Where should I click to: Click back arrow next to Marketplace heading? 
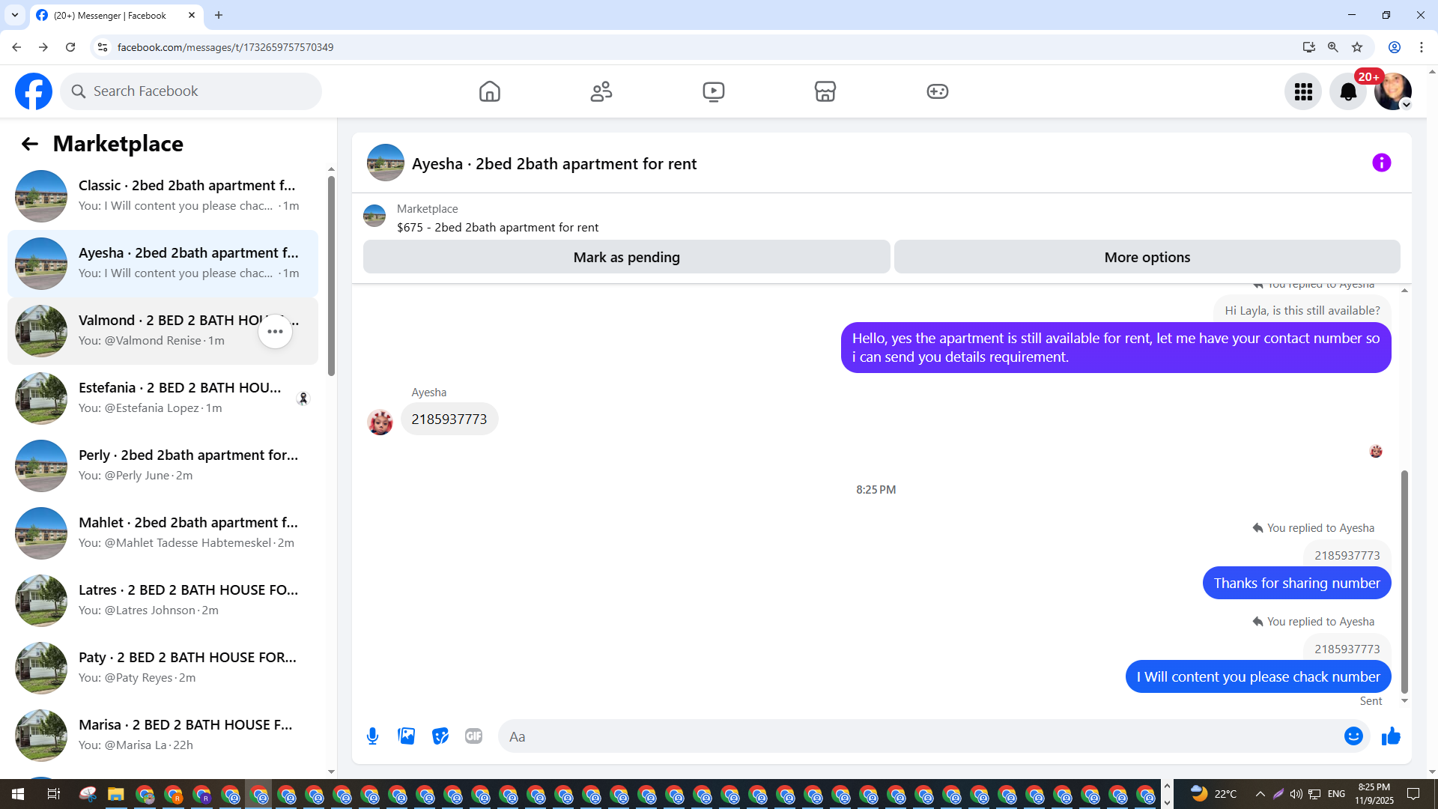coord(29,144)
